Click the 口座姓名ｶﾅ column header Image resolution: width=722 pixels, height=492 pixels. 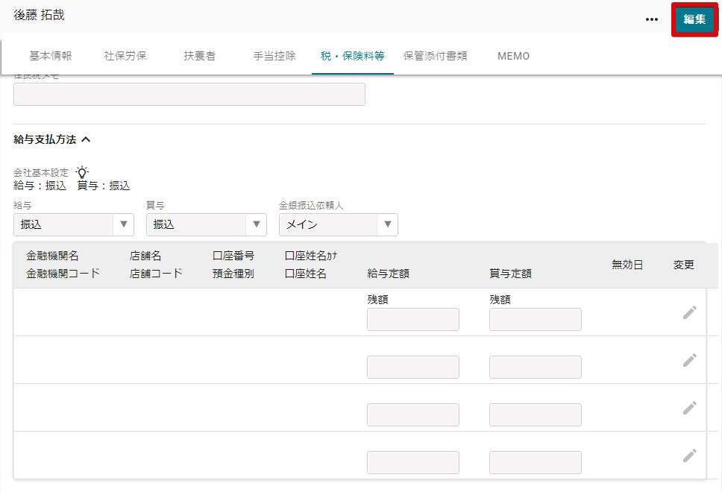[311, 256]
